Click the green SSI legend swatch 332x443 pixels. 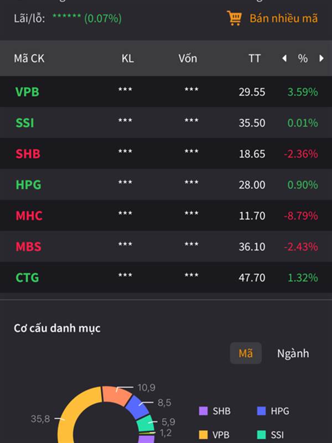click(x=261, y=435)
